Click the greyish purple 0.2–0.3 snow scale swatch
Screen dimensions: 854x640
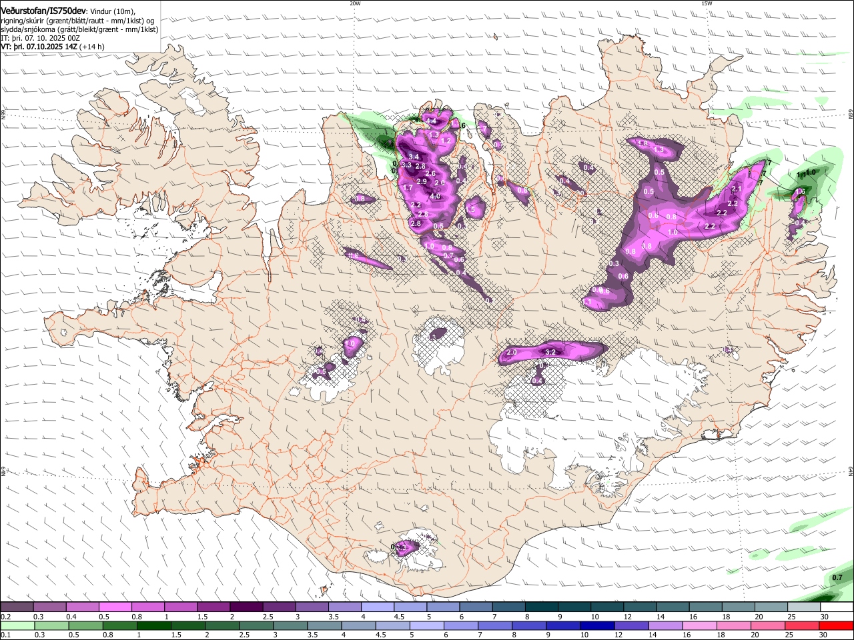click(x=17, y=607)
